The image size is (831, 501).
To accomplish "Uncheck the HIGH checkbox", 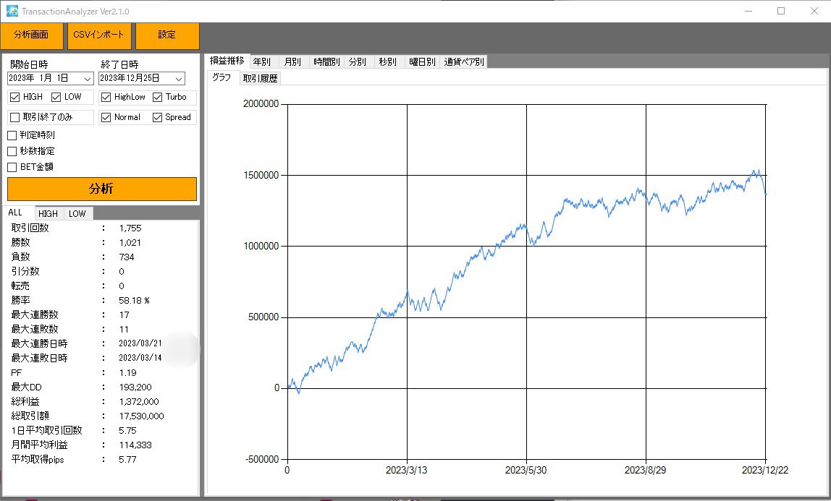I will [x=14, y=97].
